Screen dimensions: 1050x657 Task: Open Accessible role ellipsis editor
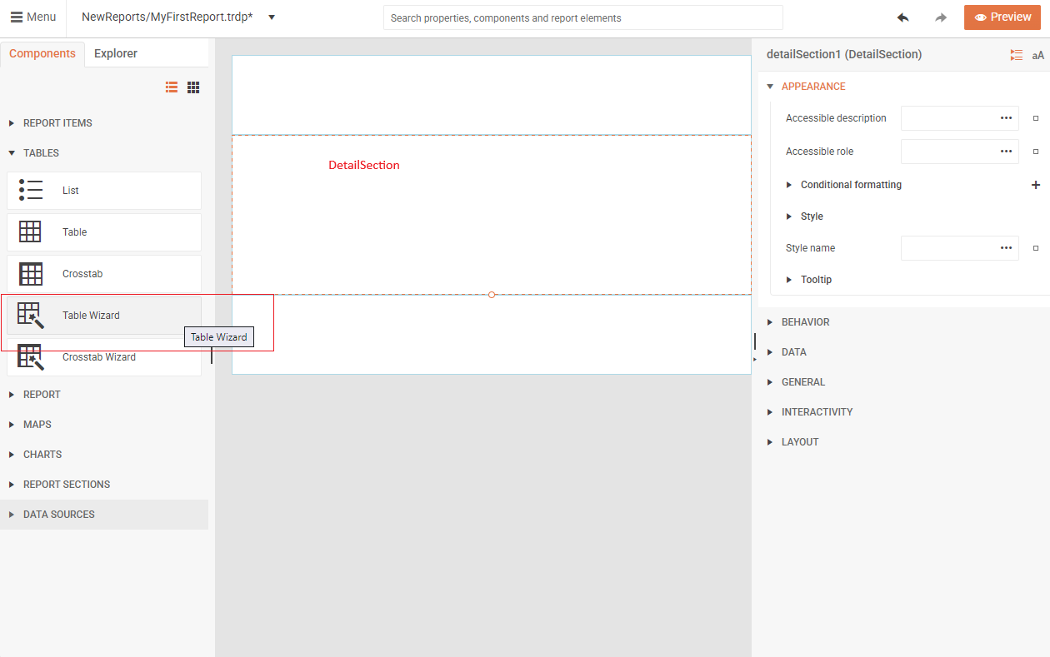1007,152
